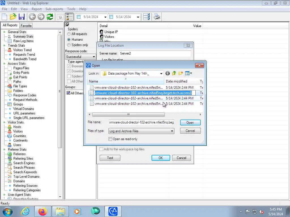Select the Countries globe icon
Viewport: 290px width, 217px height.
point(10,136)
